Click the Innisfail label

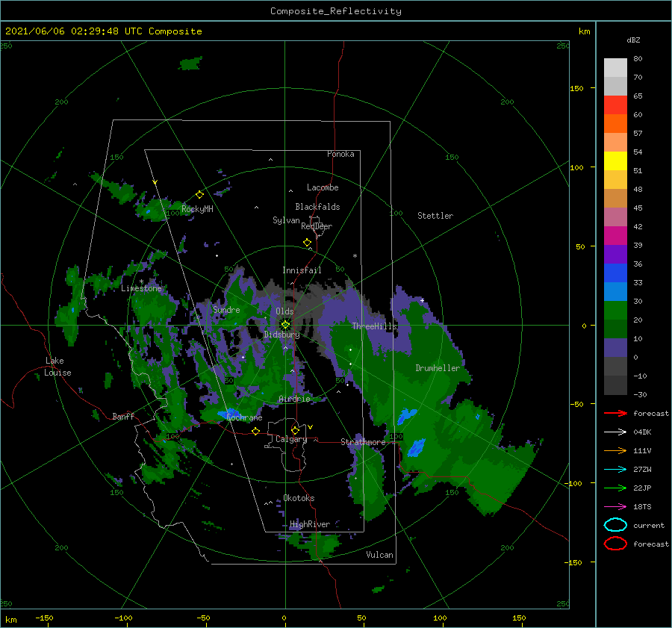pos(302,270)
